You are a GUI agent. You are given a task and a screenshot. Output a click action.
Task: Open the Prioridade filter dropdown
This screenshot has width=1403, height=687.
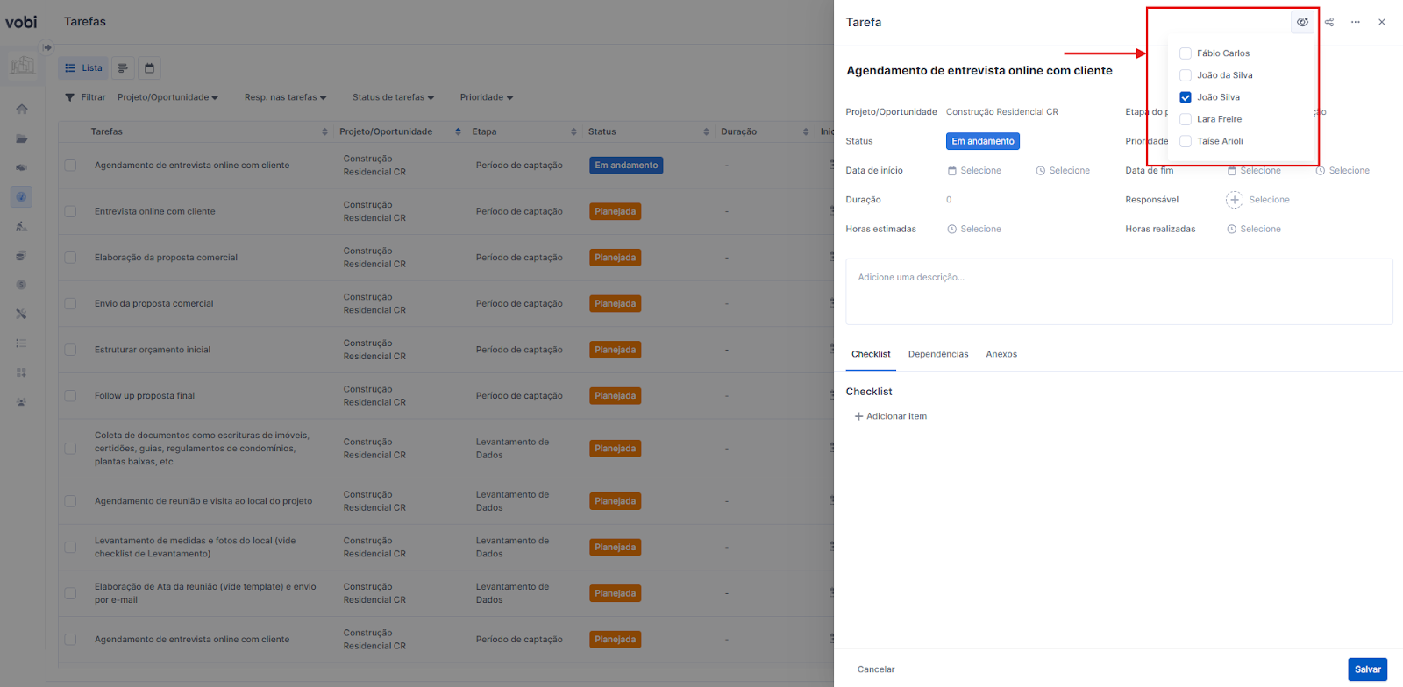click(487, 97)
